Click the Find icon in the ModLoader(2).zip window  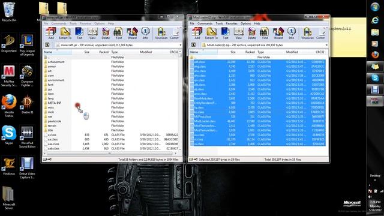(265, 34)
